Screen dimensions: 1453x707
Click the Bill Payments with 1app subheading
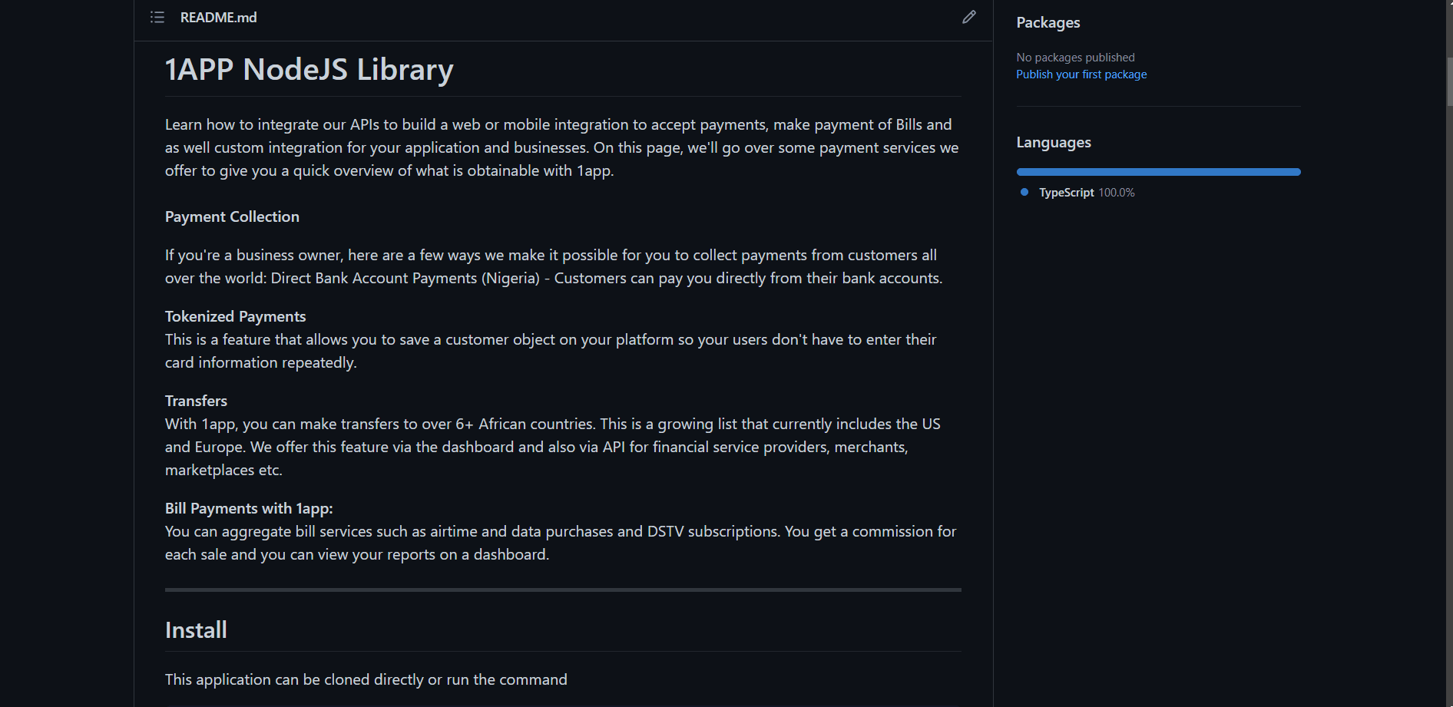click(249, 508)
